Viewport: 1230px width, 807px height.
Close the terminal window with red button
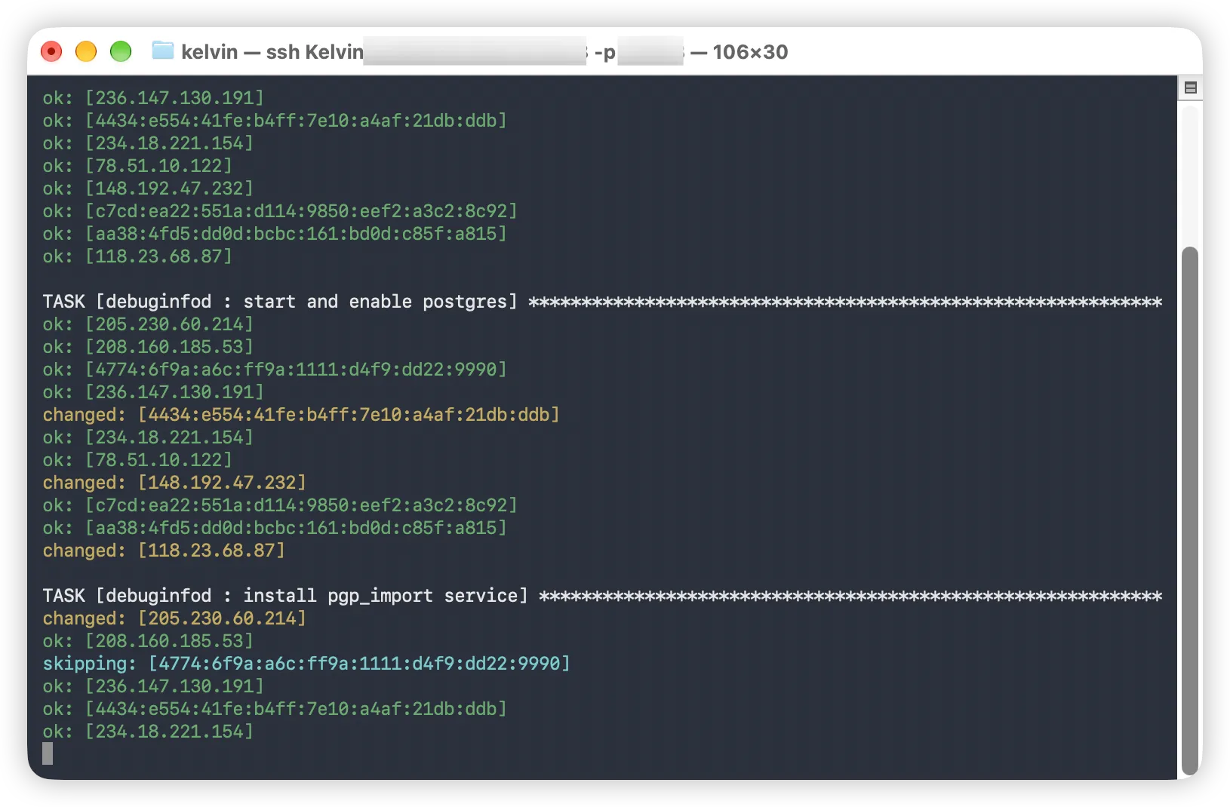pos(51,51)
